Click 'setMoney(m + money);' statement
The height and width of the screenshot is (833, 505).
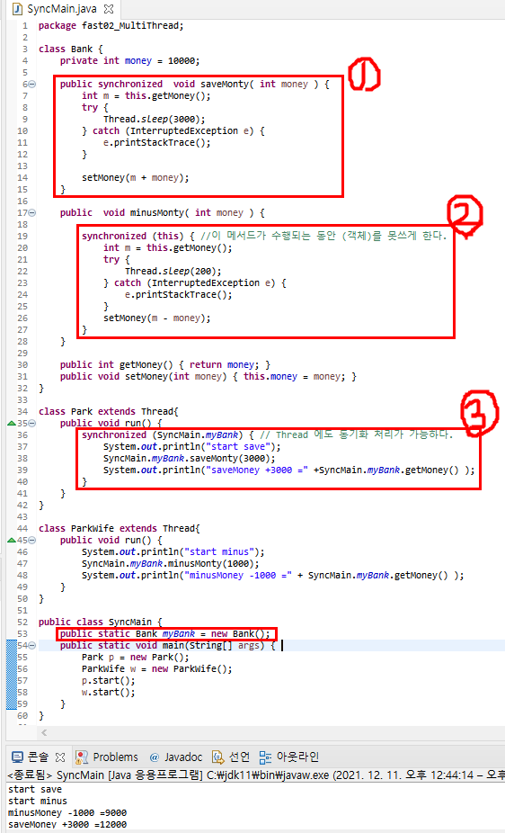(136, 177)
